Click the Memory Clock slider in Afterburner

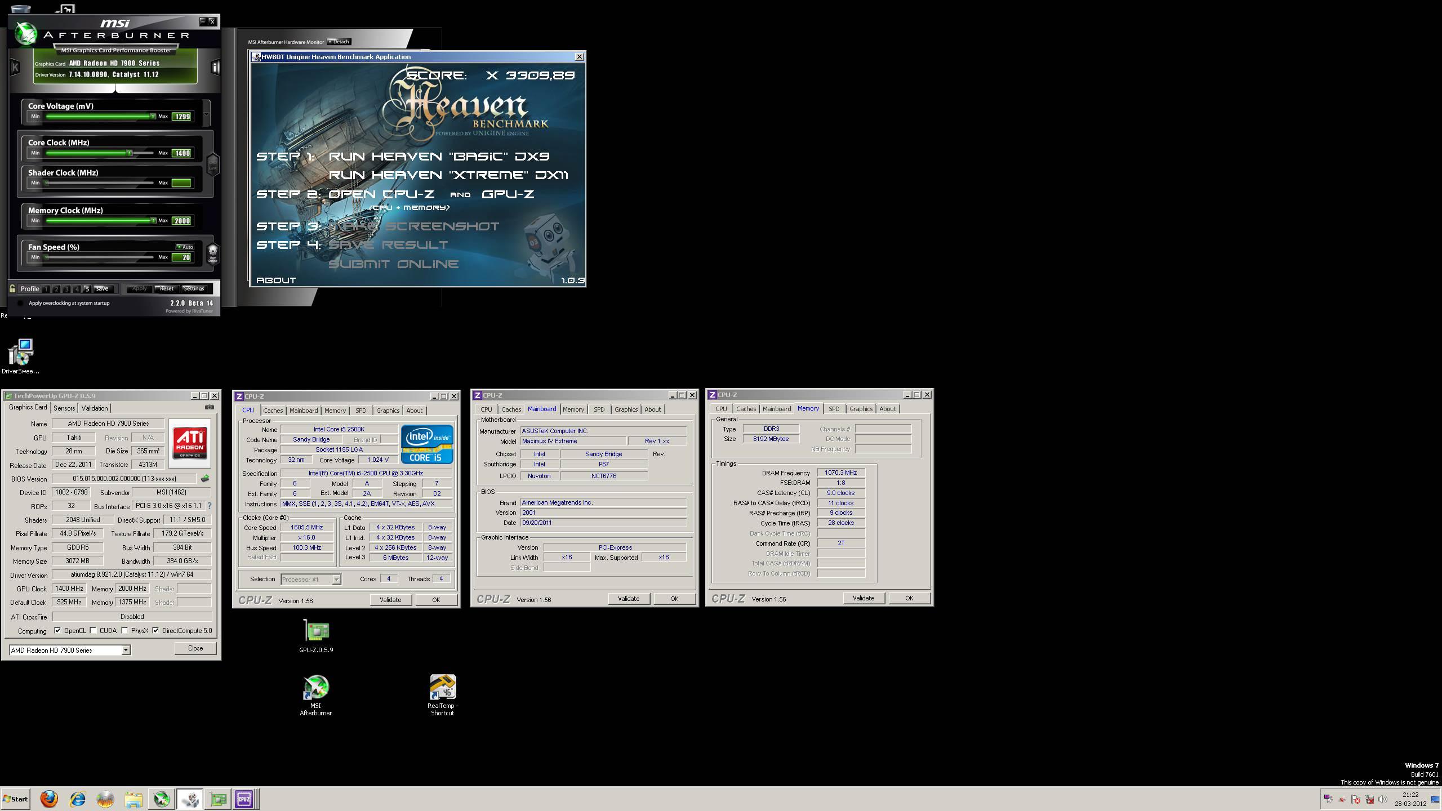click(100, 221)
